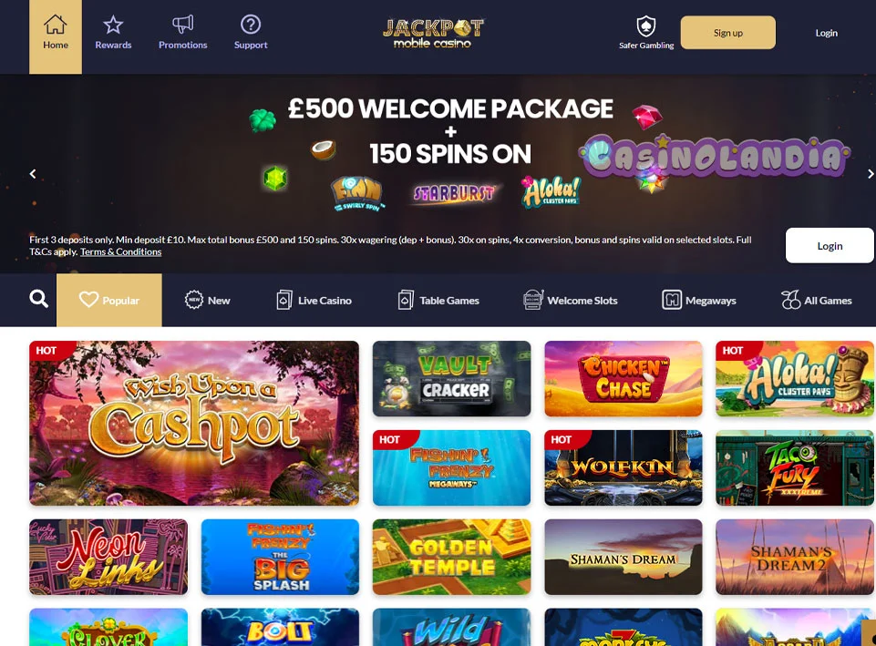The image size is (876, 646).
Task: Open the game search magnifier
Action: 38,299
